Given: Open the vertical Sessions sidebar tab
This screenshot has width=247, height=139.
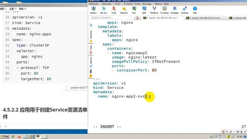Looking at the screenshot, I should [x=91, y=36].
